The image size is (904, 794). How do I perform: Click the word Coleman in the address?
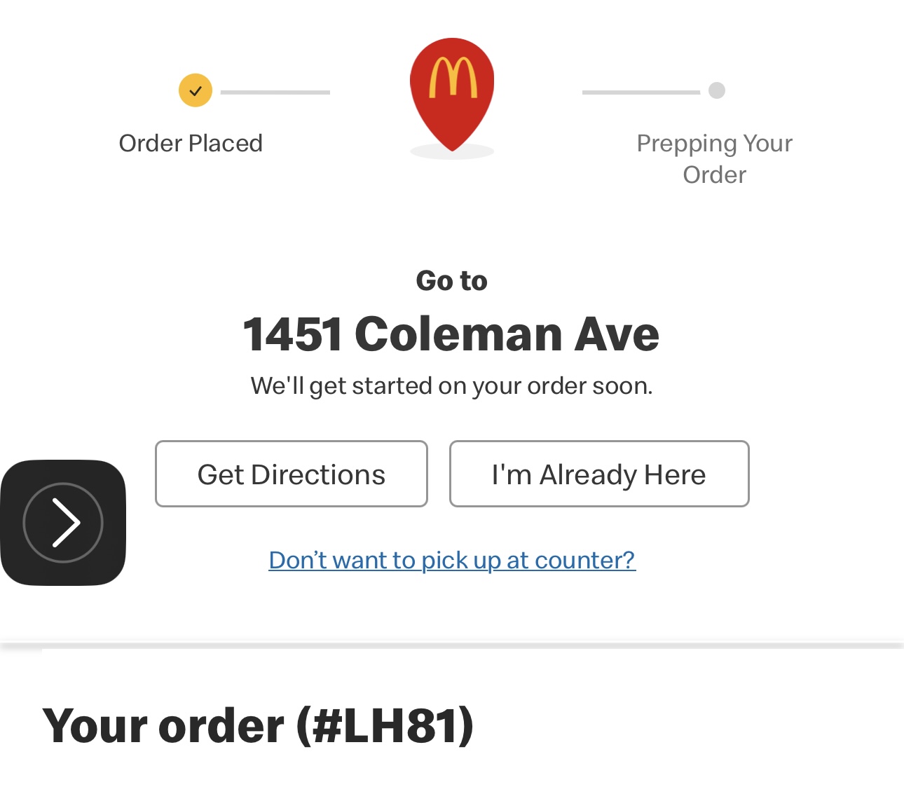point(458,334)
